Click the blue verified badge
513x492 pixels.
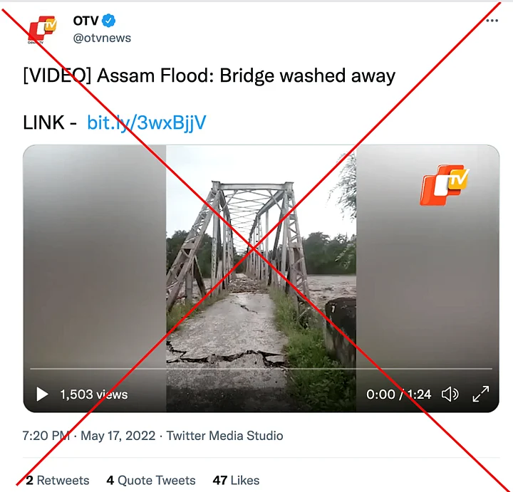109,21
